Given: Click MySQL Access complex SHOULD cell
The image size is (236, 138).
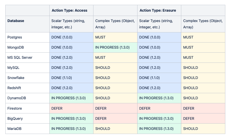Looking at the screenshot, I should tap(115, 68).
